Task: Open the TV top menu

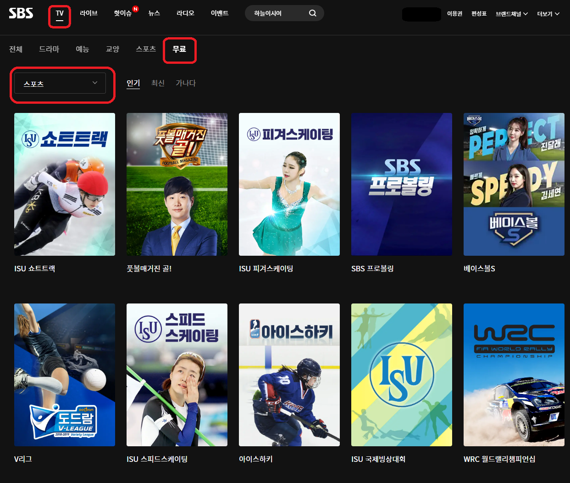Action: [60, 13]
